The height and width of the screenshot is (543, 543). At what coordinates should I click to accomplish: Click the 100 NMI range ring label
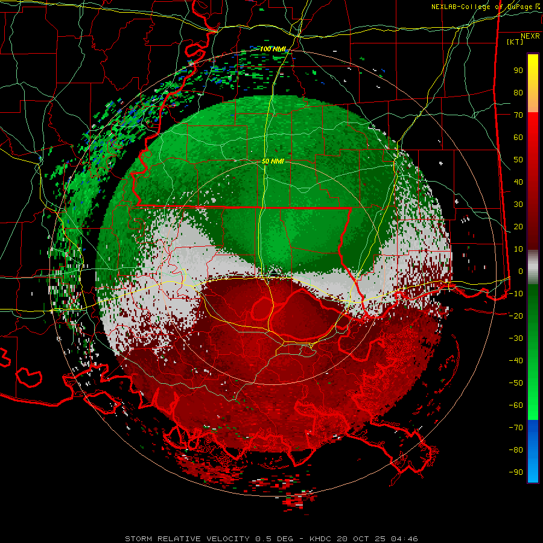273,49
